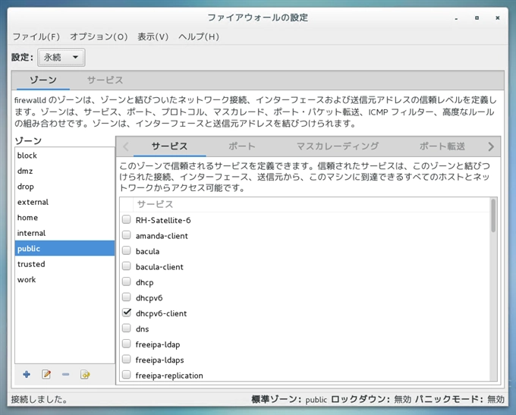This screenshot has width=516, height=415.
Task: Click the パニックモード 無効 status entry
Action: (460, 399)
